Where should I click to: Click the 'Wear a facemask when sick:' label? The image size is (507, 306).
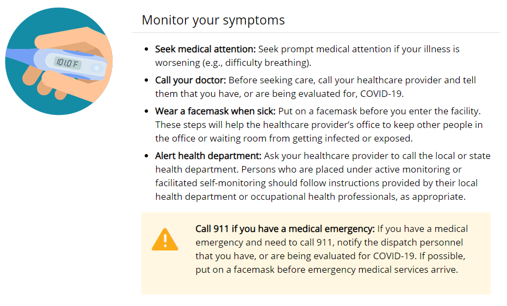[215, 111]
